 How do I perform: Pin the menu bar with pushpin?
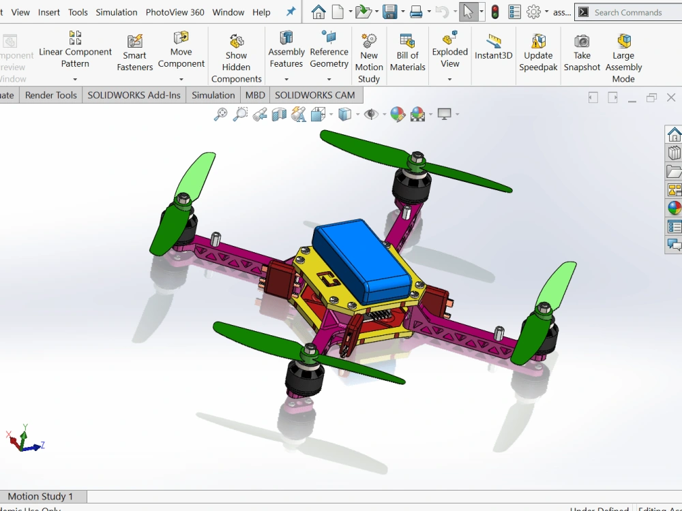pos(291,12)
